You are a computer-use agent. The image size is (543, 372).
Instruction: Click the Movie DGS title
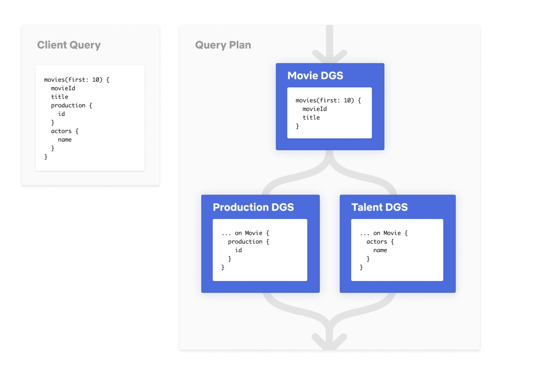[x=315, y=75]
